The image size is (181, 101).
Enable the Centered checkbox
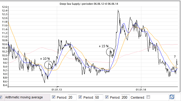point(148,97)
